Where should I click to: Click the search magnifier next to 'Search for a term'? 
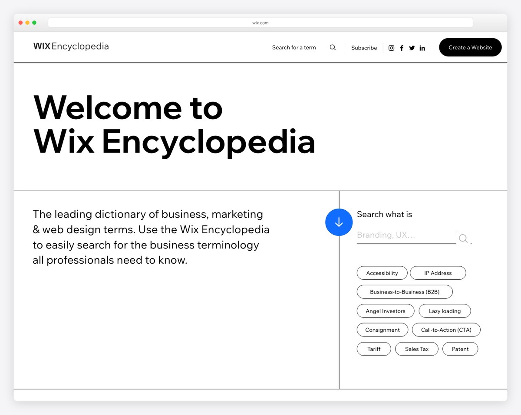333,47
